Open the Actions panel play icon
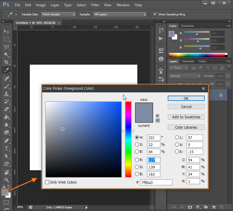 point(161,38)
